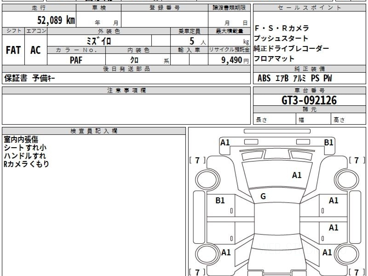Click the mileage value 52,089 km
Viewport: 368px width, 276px height.
[56, 20]
